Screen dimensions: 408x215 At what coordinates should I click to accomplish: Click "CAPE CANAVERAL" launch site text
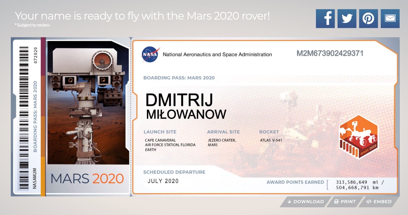pyautogui.click(x=160, y=140)
